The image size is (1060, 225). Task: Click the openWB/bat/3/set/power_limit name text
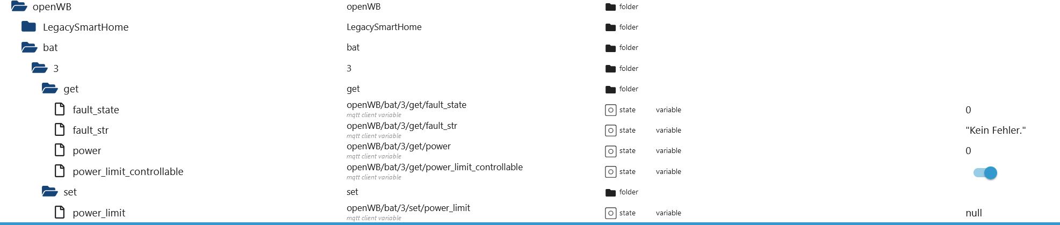tap(408, 208)
